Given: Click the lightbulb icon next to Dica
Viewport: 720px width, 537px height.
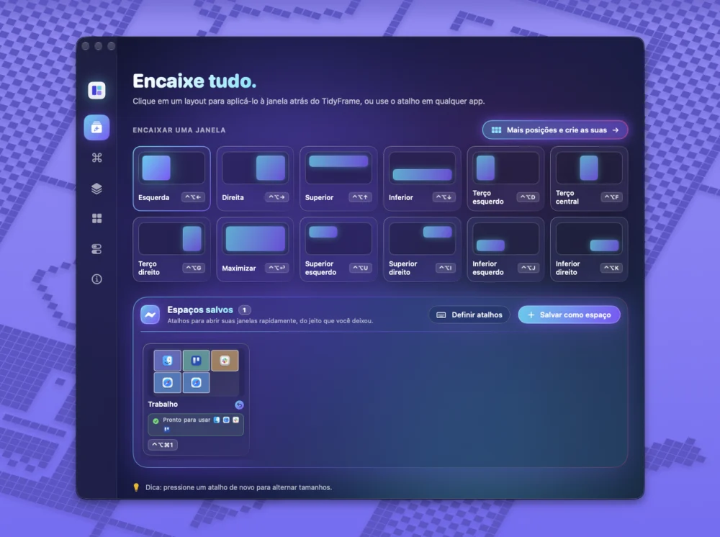Looking at the screenshot, I should [136, 487].
